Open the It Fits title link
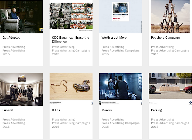This screenshot has height=140, width=192. pos(56,110)
